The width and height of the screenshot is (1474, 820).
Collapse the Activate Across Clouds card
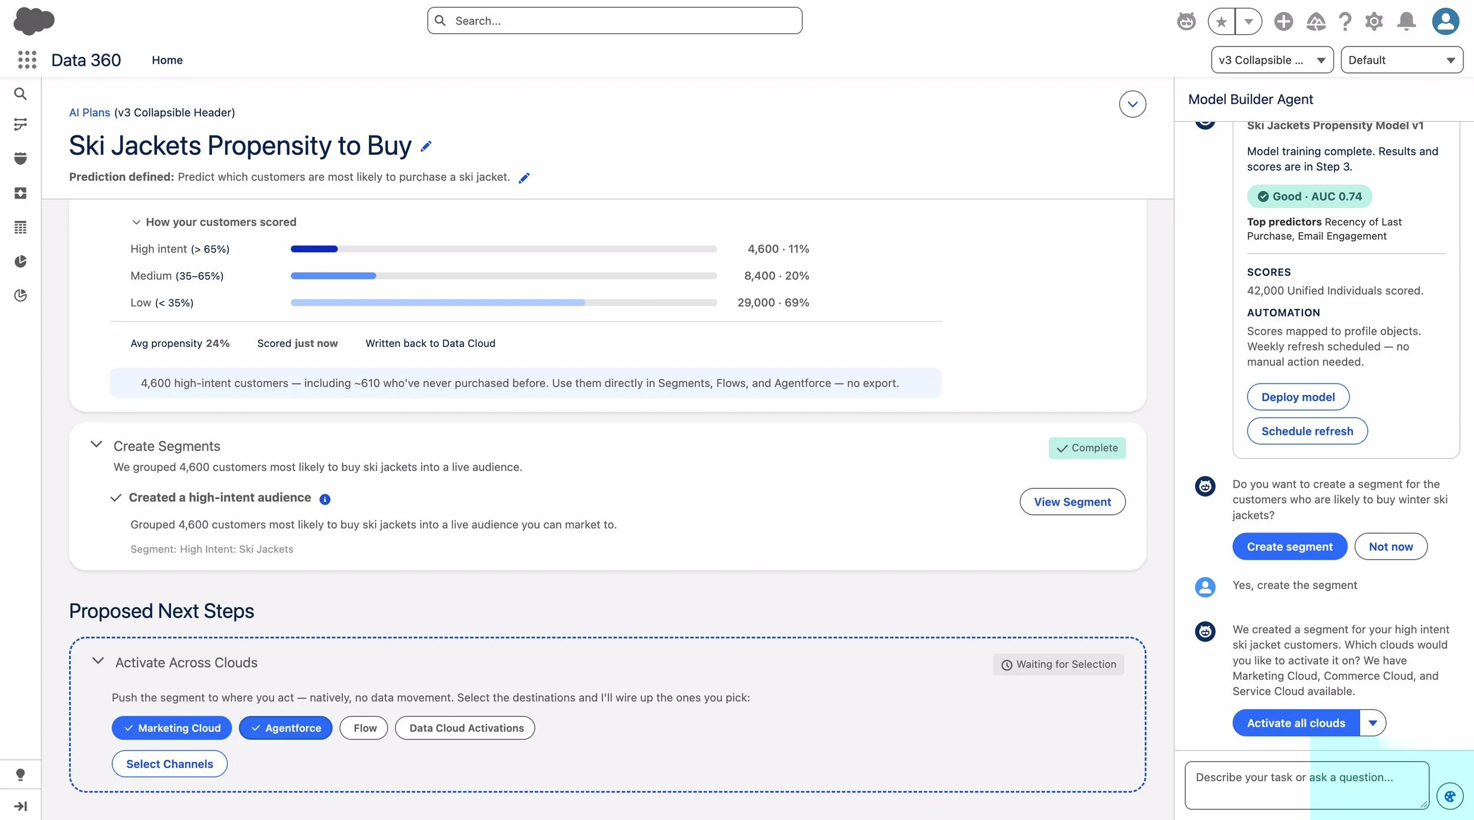point(98,661)
